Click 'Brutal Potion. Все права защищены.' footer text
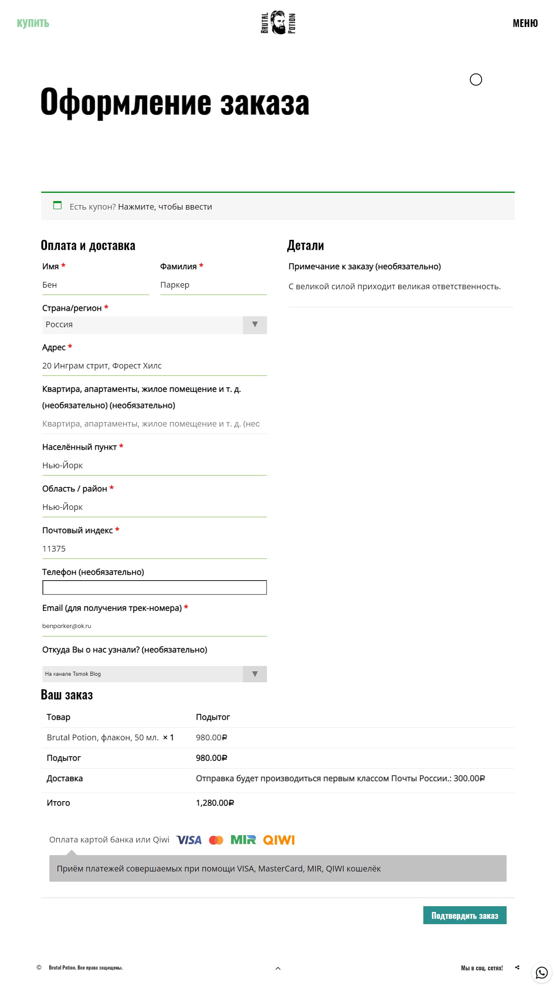This screenshot has width=556, height=992. pyautogui.click(x=86, y=968)
